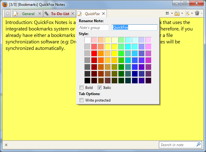This screenshot has width=206, height=152.
Task: Expand the tab grid dropdown arrow
Action: tap(172, 14)
